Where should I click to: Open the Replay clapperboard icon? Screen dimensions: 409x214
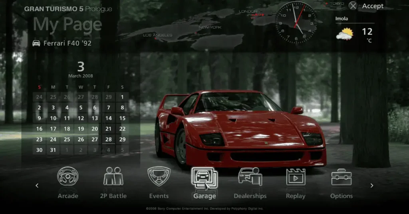coord(296,177)
